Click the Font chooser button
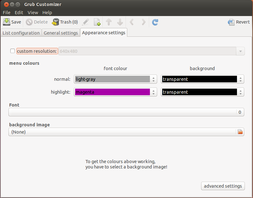The height and width of the screenshot is (198, 253). coord(126,112)
